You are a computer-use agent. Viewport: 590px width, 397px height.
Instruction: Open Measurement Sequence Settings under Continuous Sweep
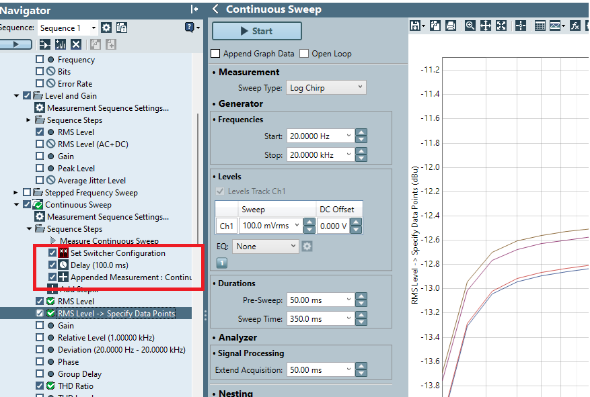(108, 217)
